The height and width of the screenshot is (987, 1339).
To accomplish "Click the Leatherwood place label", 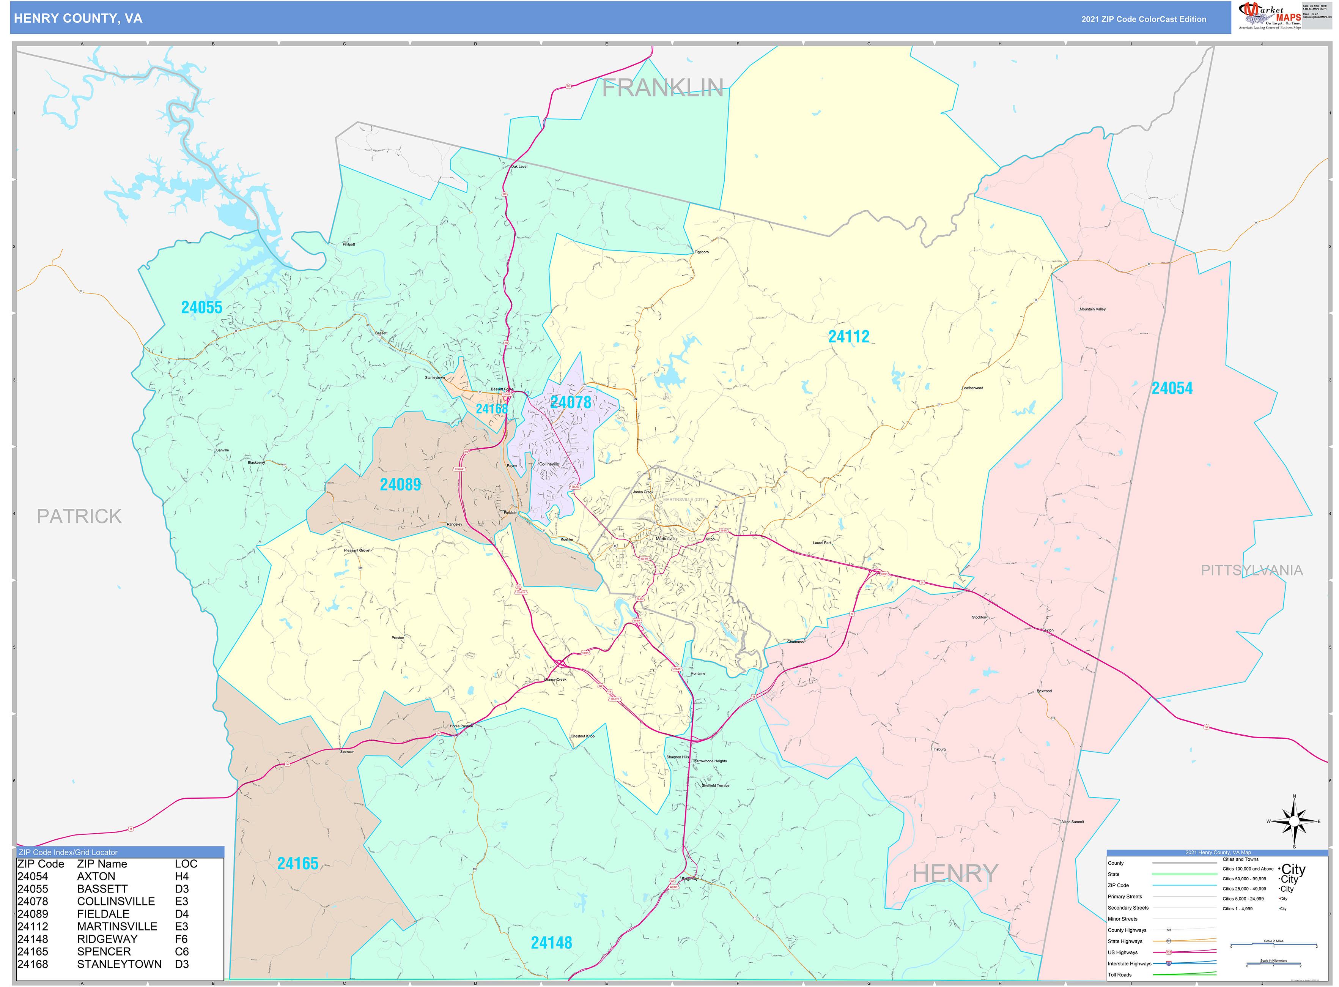I will tap(972, 388).
